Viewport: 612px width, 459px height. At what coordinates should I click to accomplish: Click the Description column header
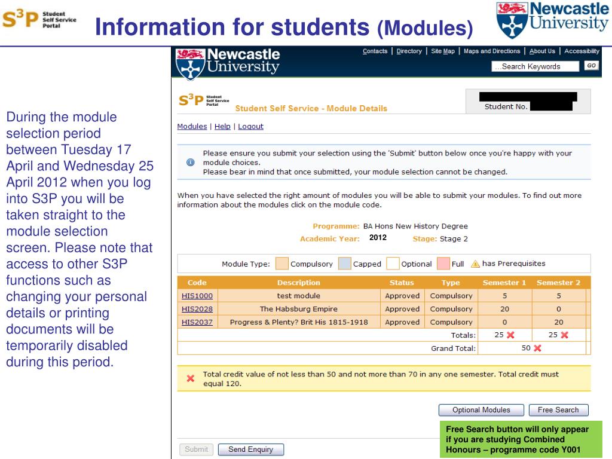point(299,283)
